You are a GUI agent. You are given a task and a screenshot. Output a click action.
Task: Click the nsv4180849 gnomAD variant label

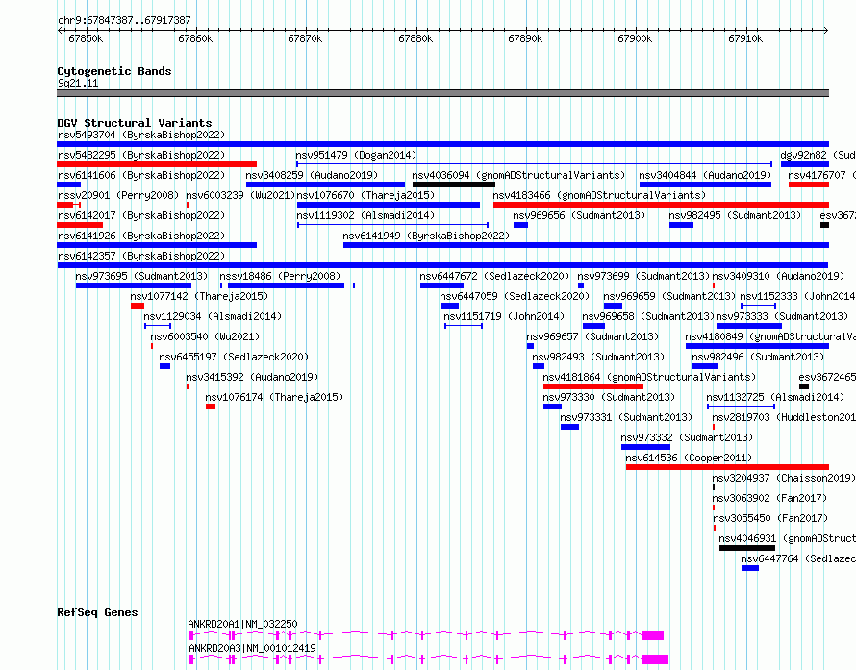point(770,336)
